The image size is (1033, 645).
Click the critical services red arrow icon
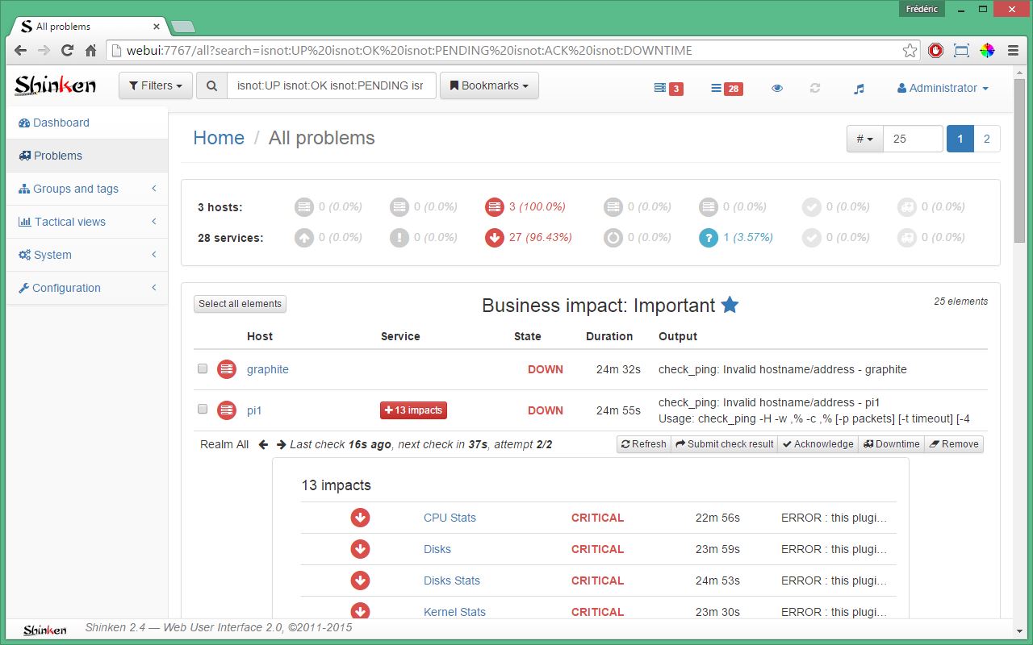495,238
